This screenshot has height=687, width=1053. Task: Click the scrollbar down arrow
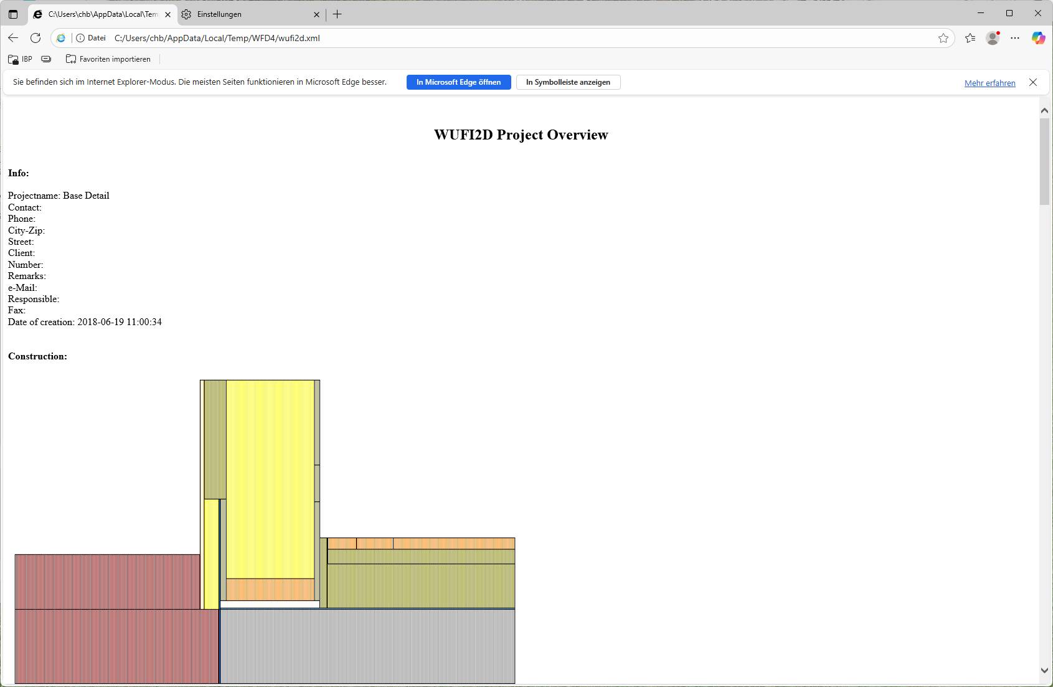[1044, 671]
